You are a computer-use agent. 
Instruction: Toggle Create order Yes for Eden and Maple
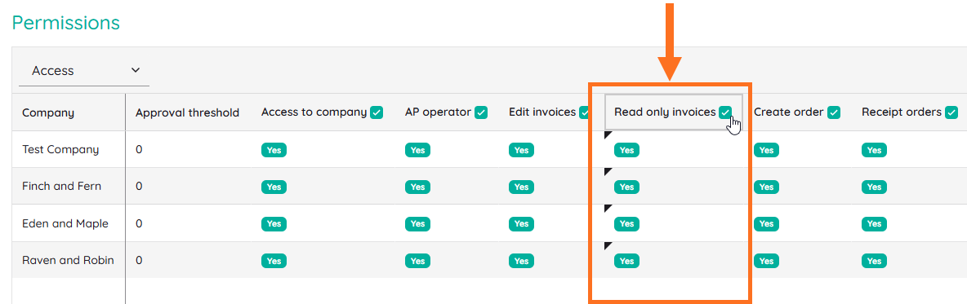pyautogui.click(x=766, y=224)
